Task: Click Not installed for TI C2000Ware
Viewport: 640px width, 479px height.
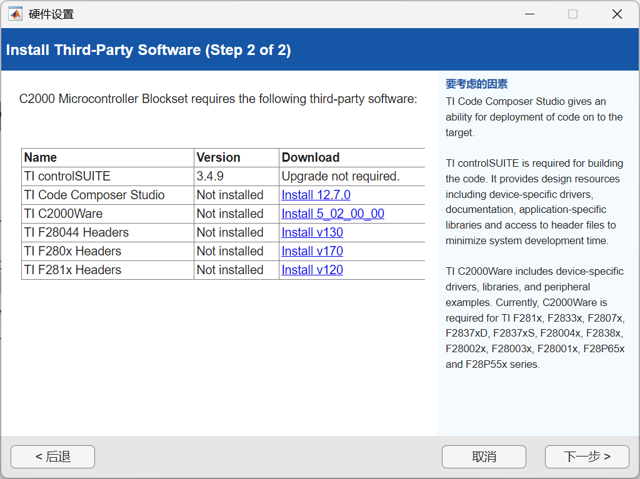Action: pyautogui.click(x=236, y=214)
